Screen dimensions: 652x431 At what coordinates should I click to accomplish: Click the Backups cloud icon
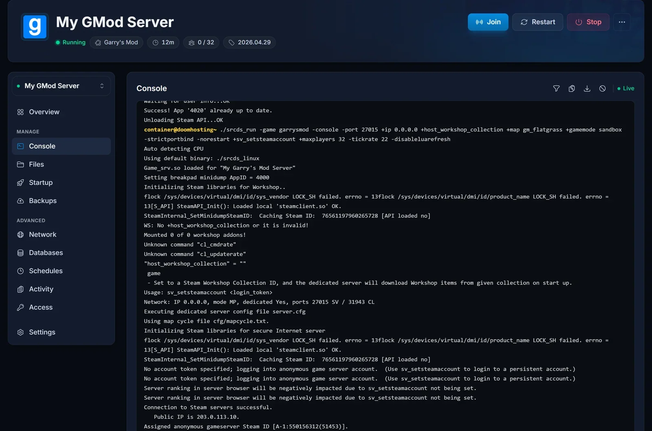coord(20,201)
